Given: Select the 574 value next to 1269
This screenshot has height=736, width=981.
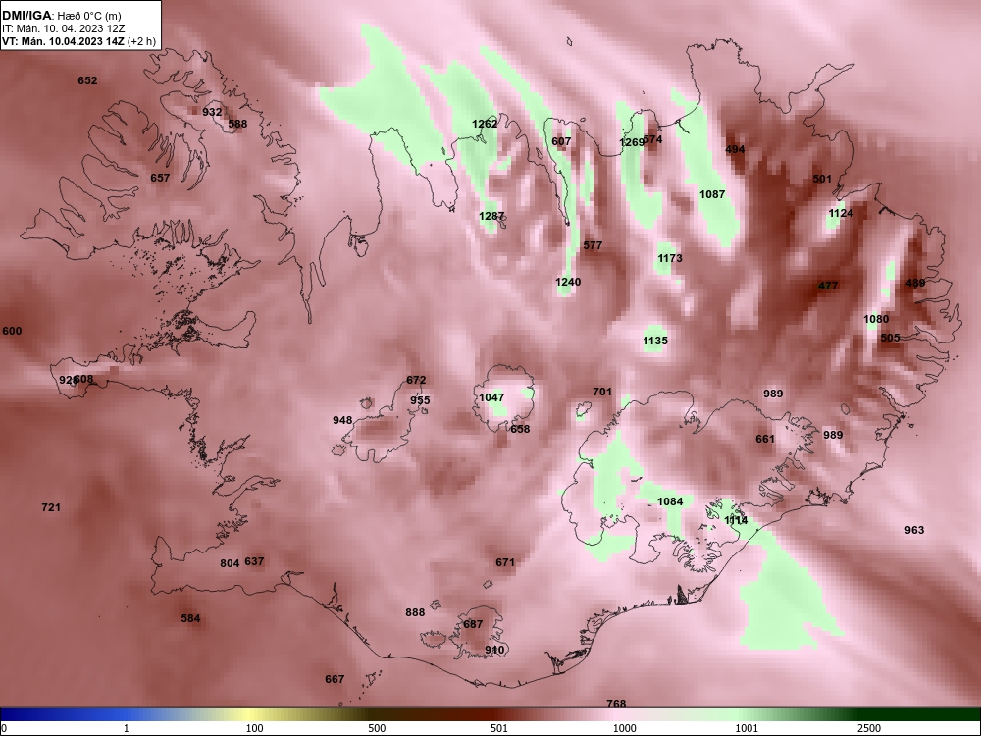Looking at the screenshot, I should point(652,139).
